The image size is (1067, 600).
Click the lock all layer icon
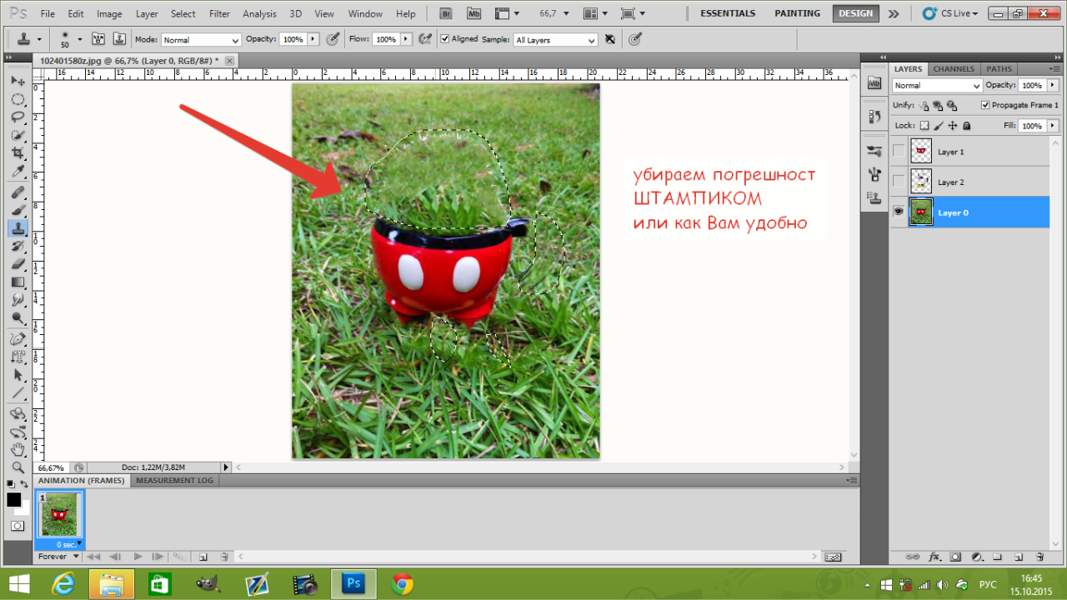coord(967,126)
